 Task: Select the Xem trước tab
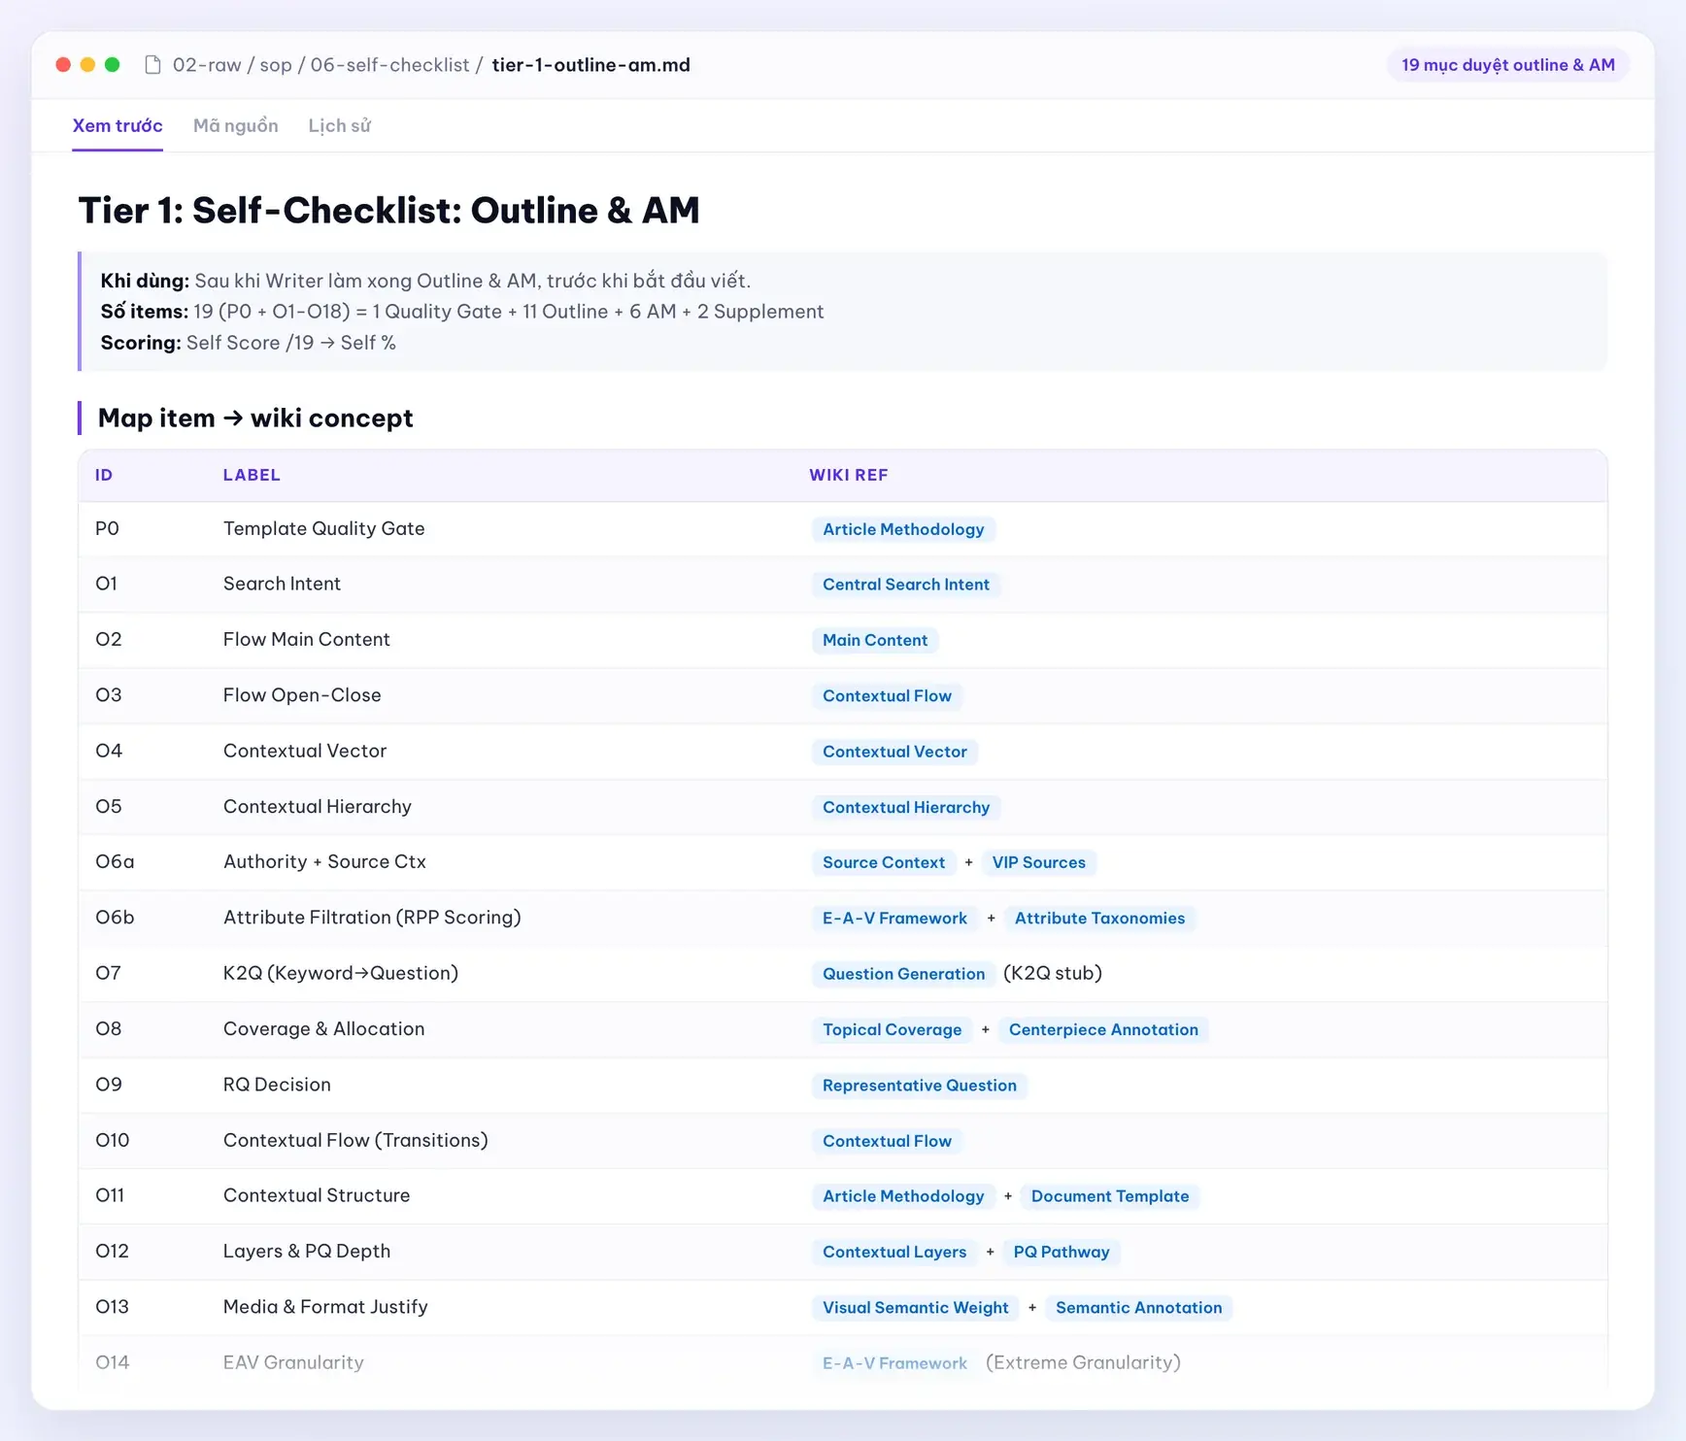pyautogui.click(x=118, y=125)
